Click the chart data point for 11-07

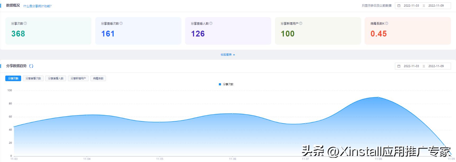click(x=305, y=123)
